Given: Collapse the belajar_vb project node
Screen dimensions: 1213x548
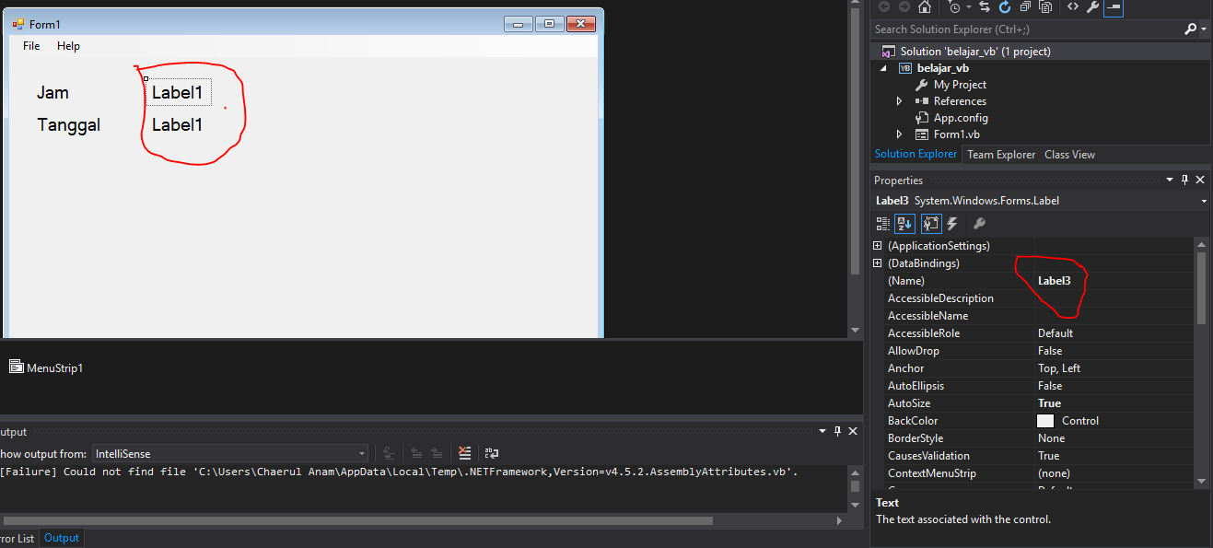Looking at the screenshot, I should pyautogui.click(x=883, y=68).
